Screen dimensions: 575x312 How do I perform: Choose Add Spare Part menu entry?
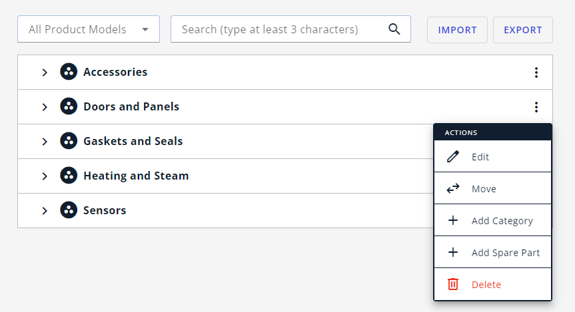[492, 252]
